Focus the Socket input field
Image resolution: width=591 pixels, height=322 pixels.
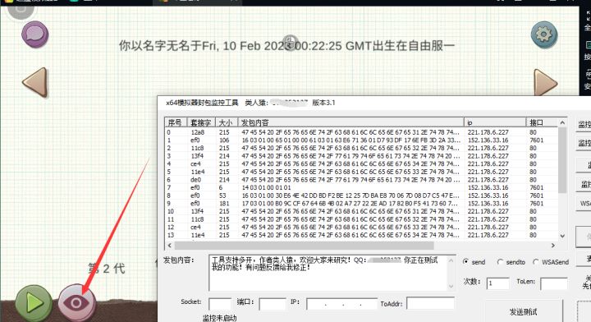pyautogui.click(x=220, y=304)
